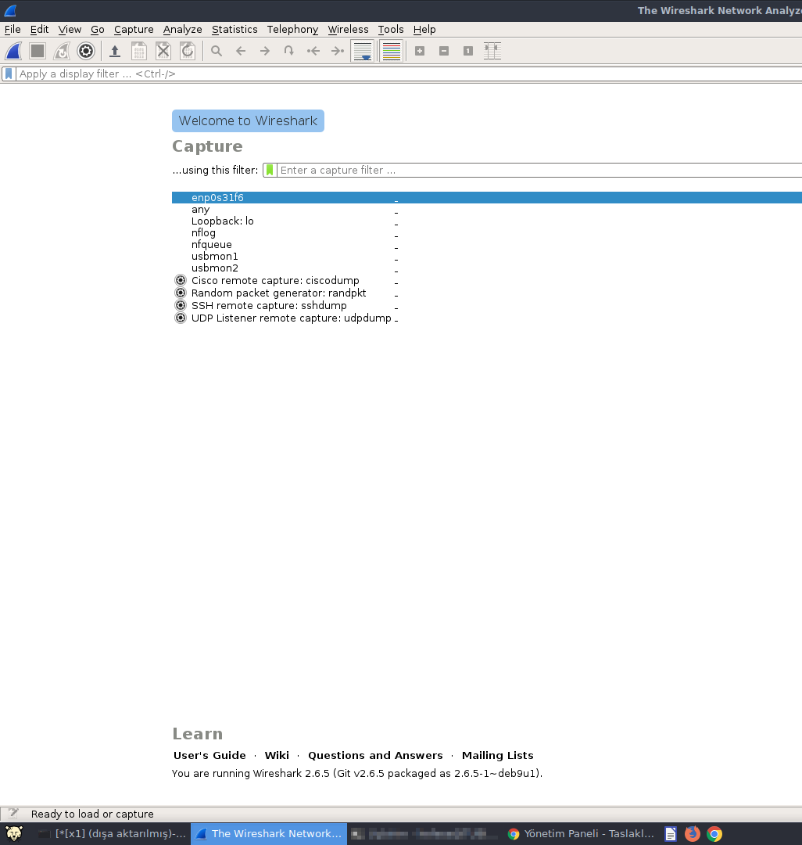Viewport: 802px width, 845px height.
Task: Click the Stop capturing packets square icon
Action: [38, 51]
